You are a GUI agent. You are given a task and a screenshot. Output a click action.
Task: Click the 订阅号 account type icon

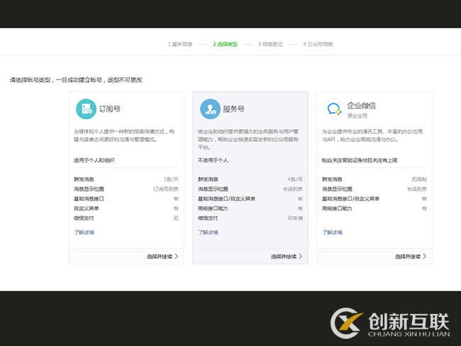(87, 108)
